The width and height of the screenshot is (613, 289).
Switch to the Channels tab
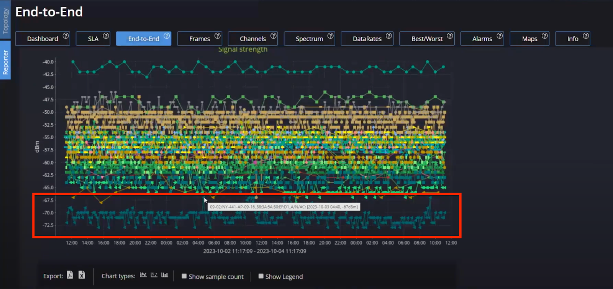tap(252, 39)
